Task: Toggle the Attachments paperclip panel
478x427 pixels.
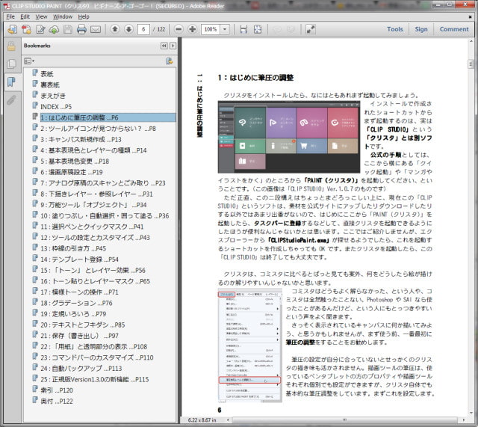Action: click(x=11, y=99)
